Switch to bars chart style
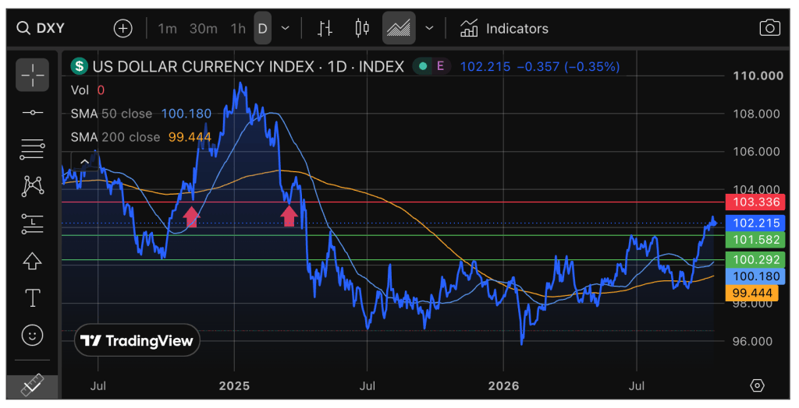Screen dimensions: 799x408 325,28
